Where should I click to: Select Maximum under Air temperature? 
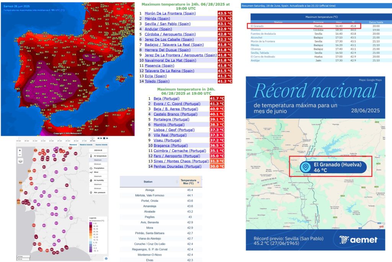[x=98, y=160]
